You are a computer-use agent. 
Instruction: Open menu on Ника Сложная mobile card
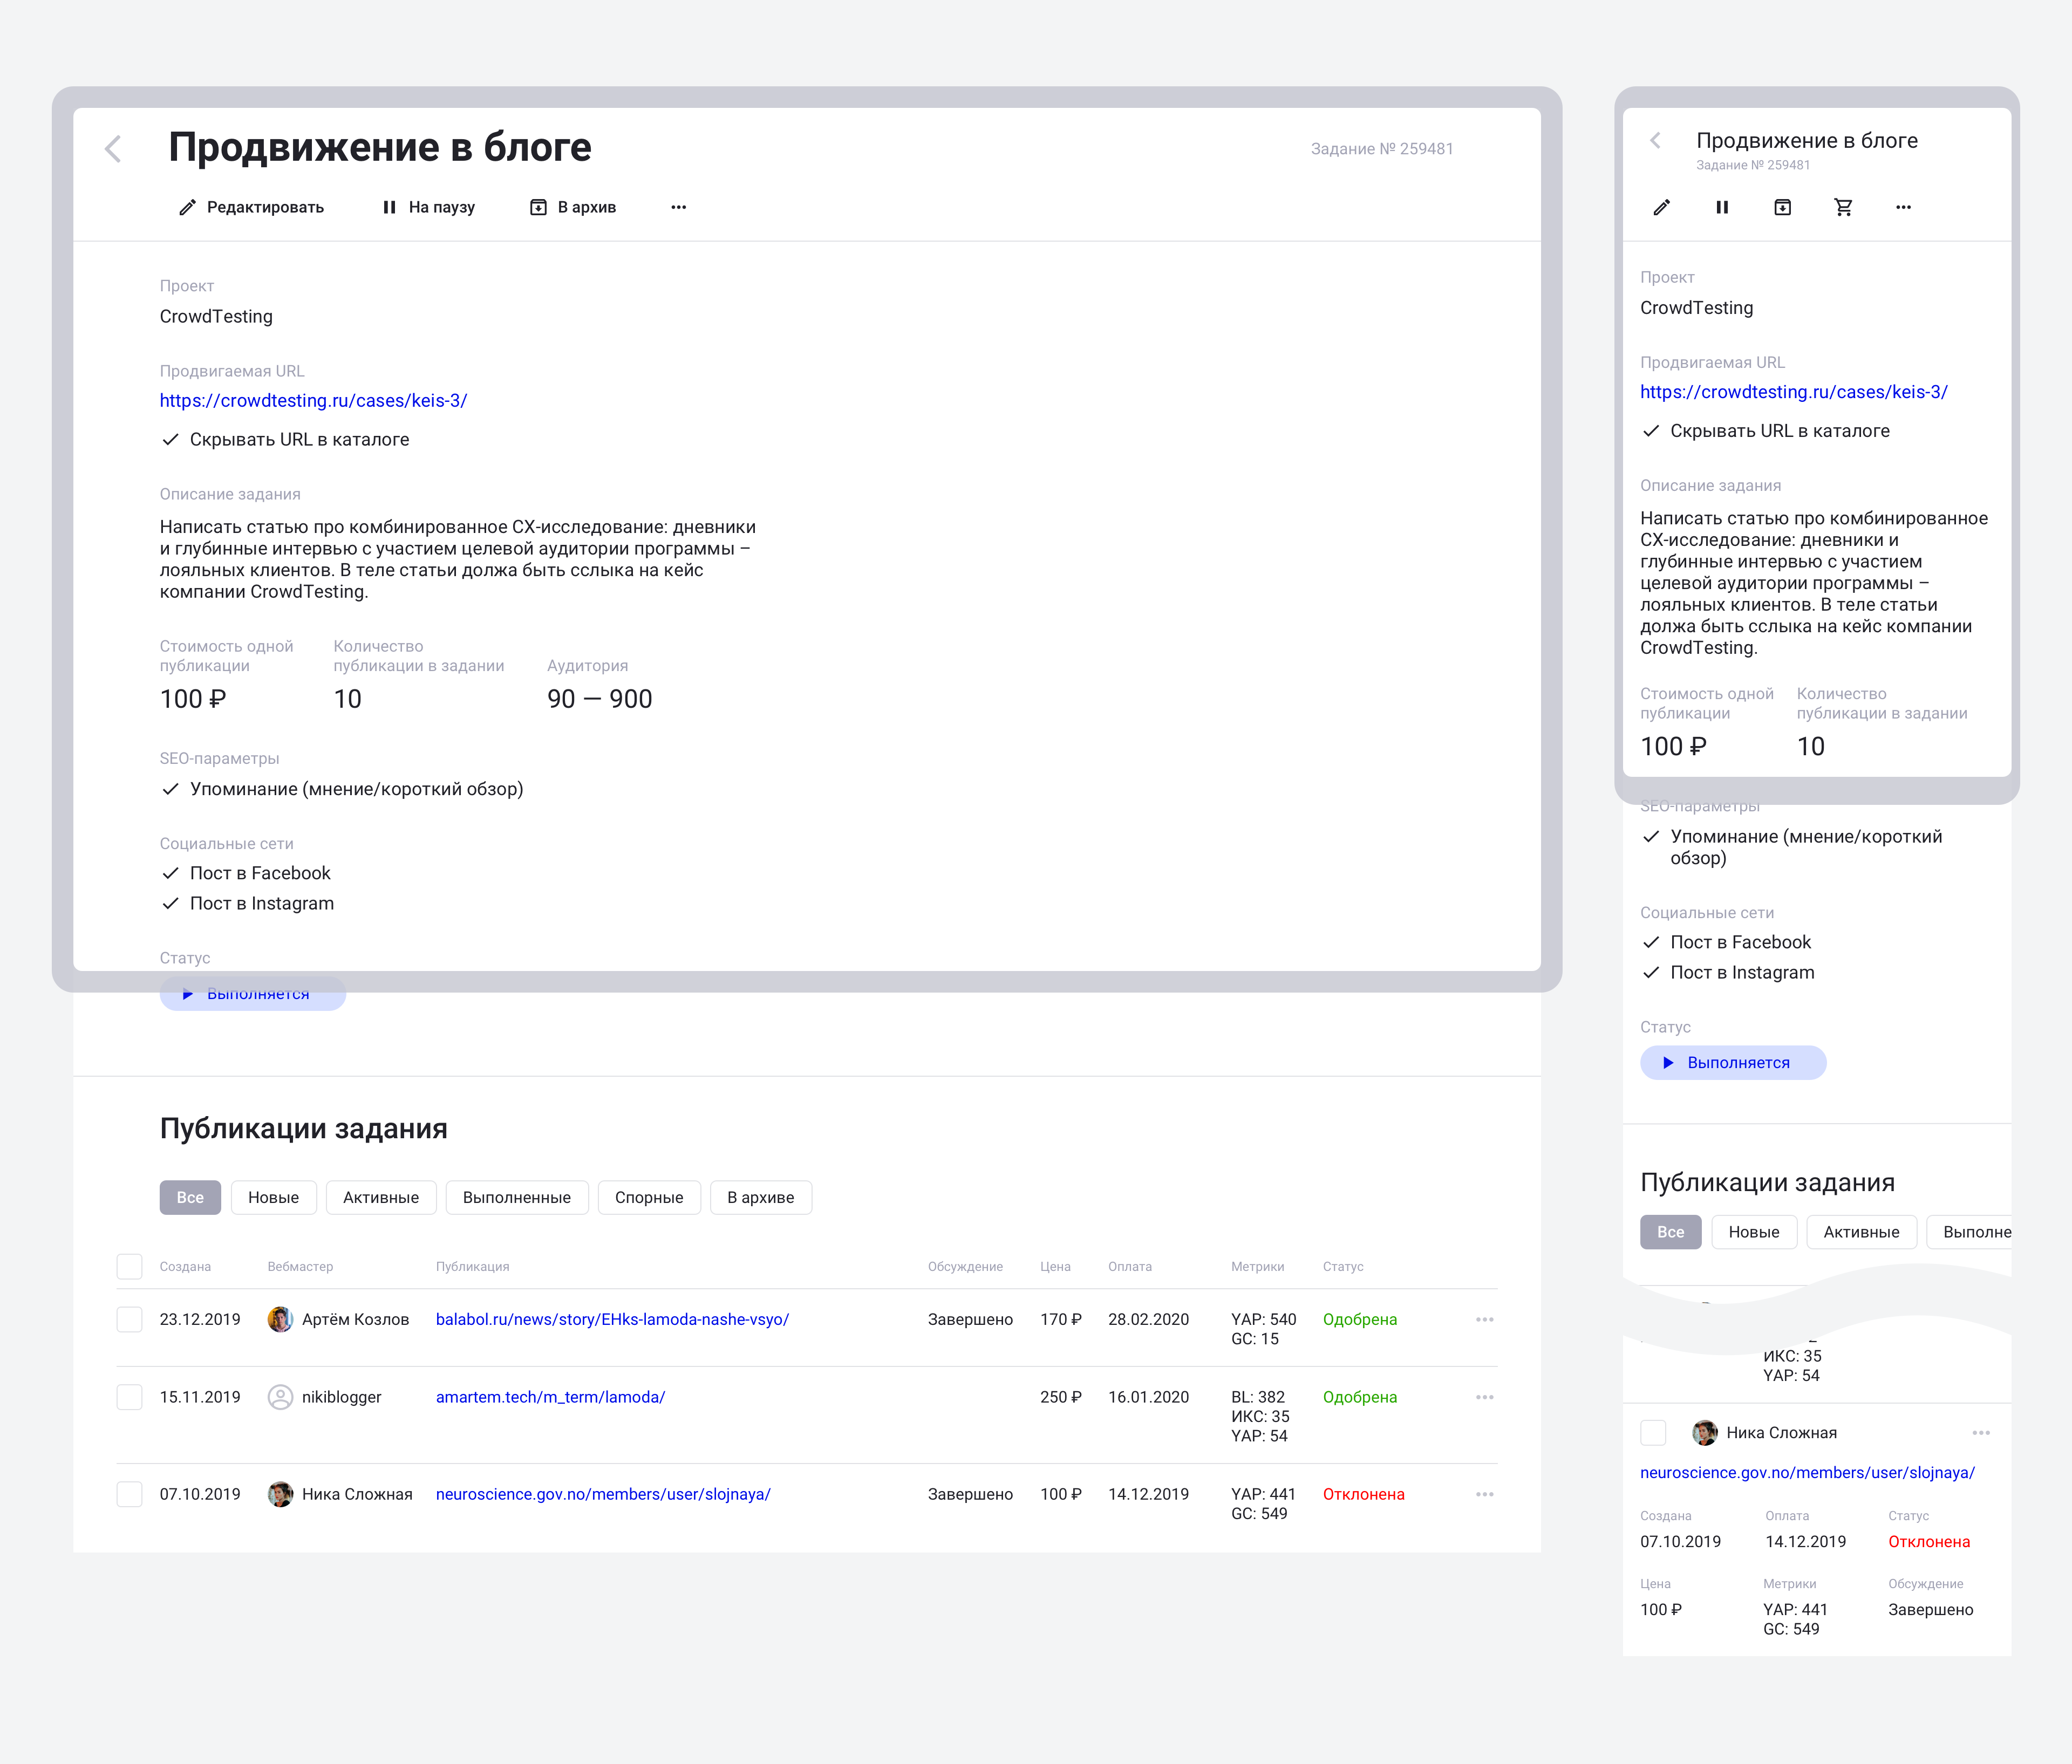click(x=1980, y=1433)
